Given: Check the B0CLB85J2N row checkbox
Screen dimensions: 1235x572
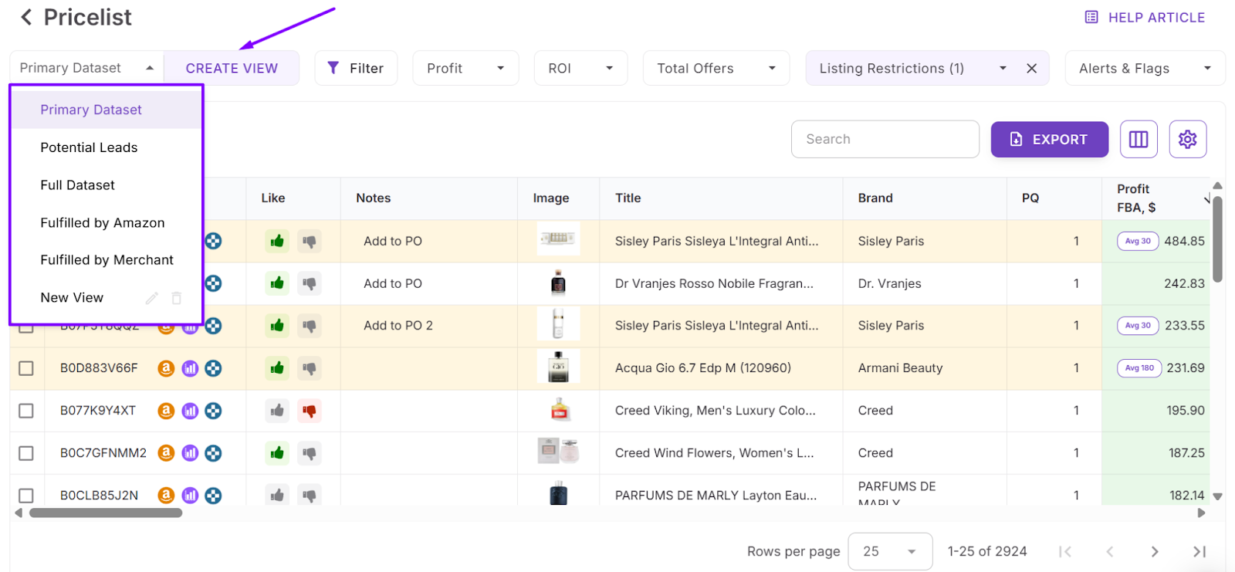Looking at the screenshot, I should click(x=26, y=496).
